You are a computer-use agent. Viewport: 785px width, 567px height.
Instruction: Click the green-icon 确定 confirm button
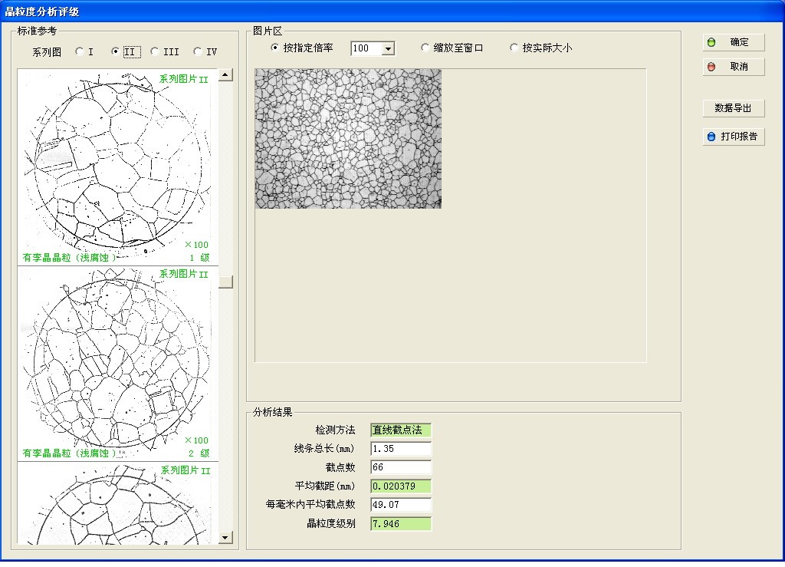pos(734,42)
